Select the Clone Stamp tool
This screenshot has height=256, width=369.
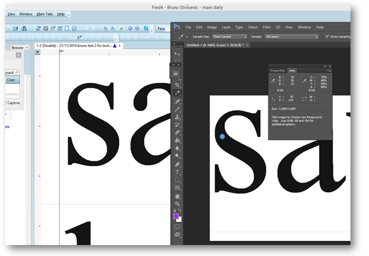pos(177,117)
